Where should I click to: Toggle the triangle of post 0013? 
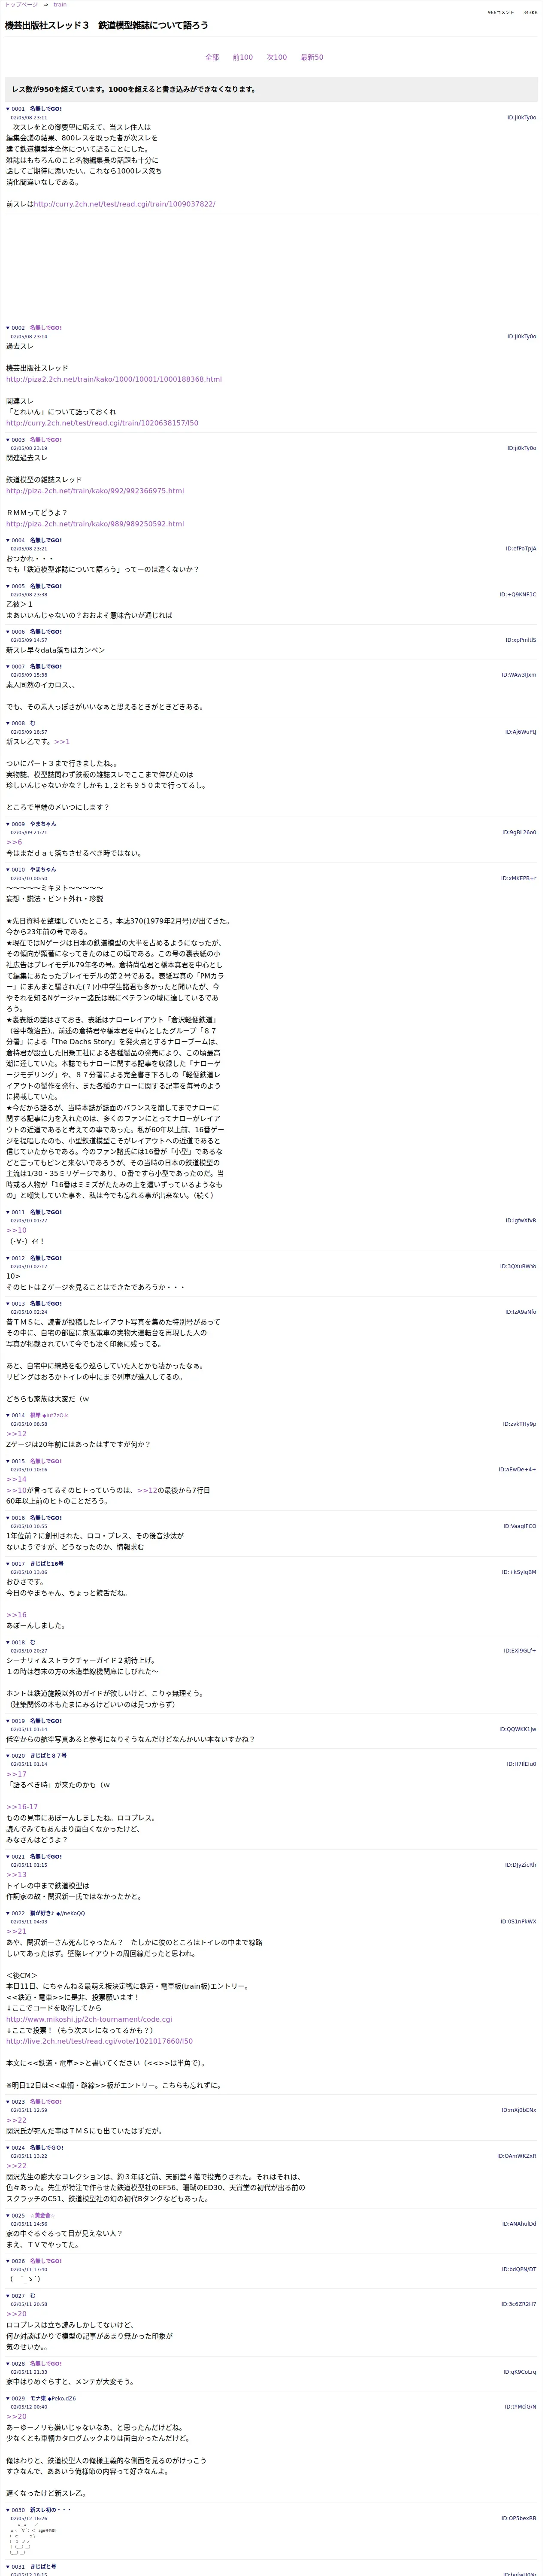click(x=8, y=1304)
